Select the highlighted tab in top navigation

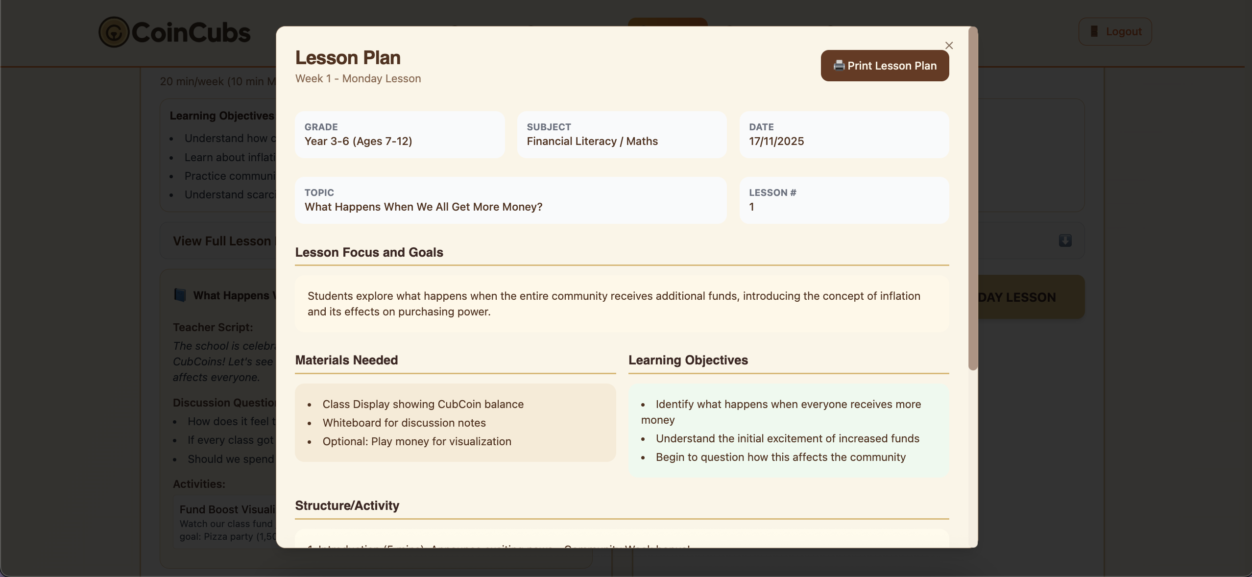[667, 22]
